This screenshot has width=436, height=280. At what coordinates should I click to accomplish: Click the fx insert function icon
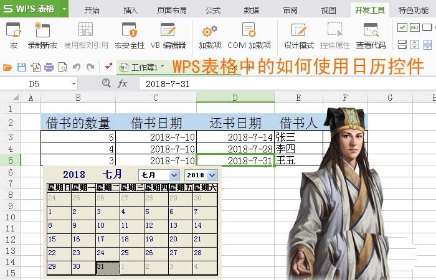click(123, 83)
